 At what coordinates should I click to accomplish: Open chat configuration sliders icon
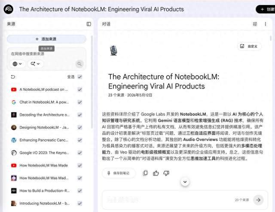(x=255, y=24)
